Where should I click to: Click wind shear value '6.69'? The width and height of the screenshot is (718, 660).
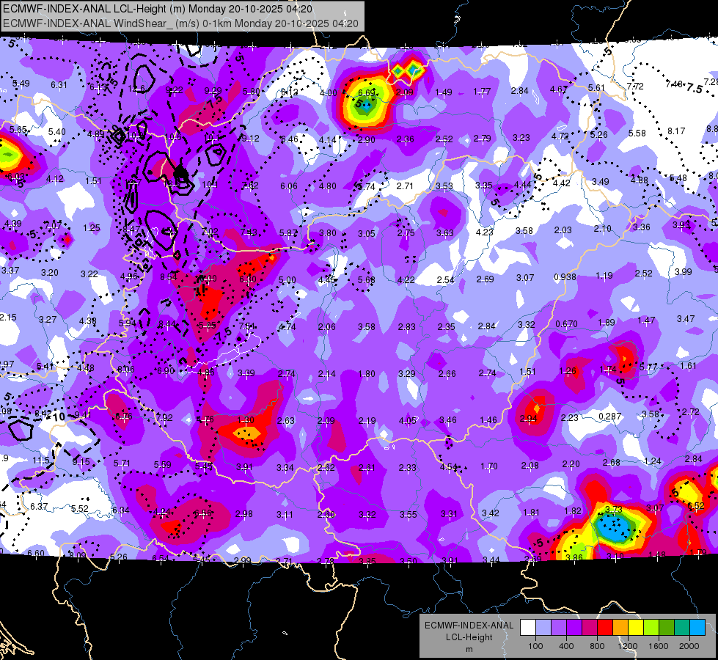(x=366, y=92)
